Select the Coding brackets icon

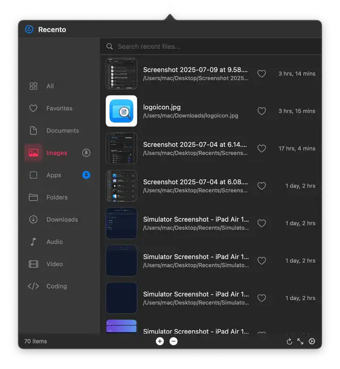pos(33,286)
